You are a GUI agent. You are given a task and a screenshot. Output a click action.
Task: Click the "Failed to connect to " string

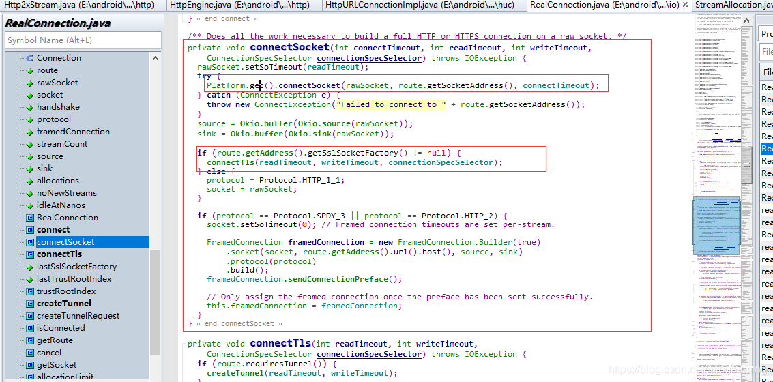pos(391,104)
